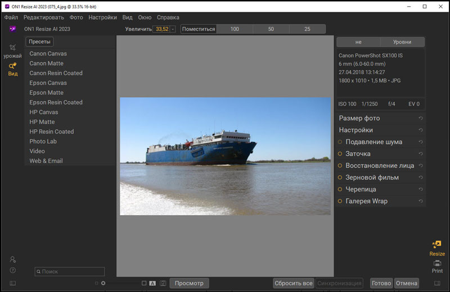Expand the Photo Lab preset category
Viewport: 450px width, 292px height.
pos(43,142)
